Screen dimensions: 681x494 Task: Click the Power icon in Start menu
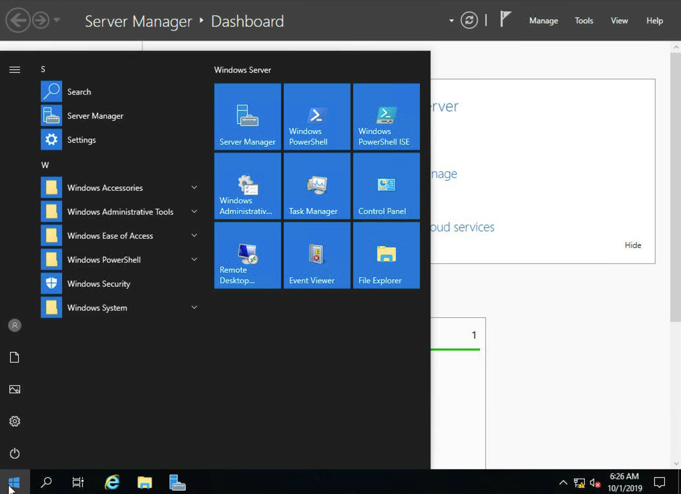point(15,453)
